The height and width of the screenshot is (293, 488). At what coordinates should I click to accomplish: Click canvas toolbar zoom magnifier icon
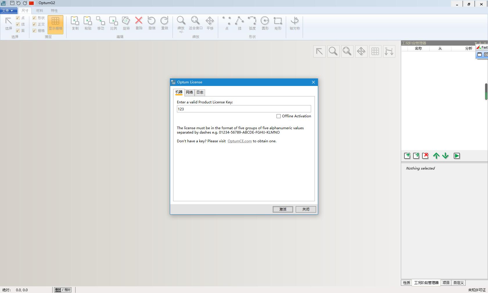pos(333,51)
